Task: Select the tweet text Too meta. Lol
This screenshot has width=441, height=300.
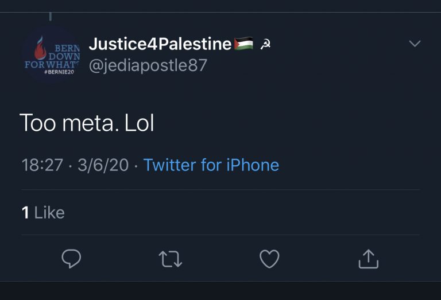Action: pyautogui.click(x=87, y=123)
